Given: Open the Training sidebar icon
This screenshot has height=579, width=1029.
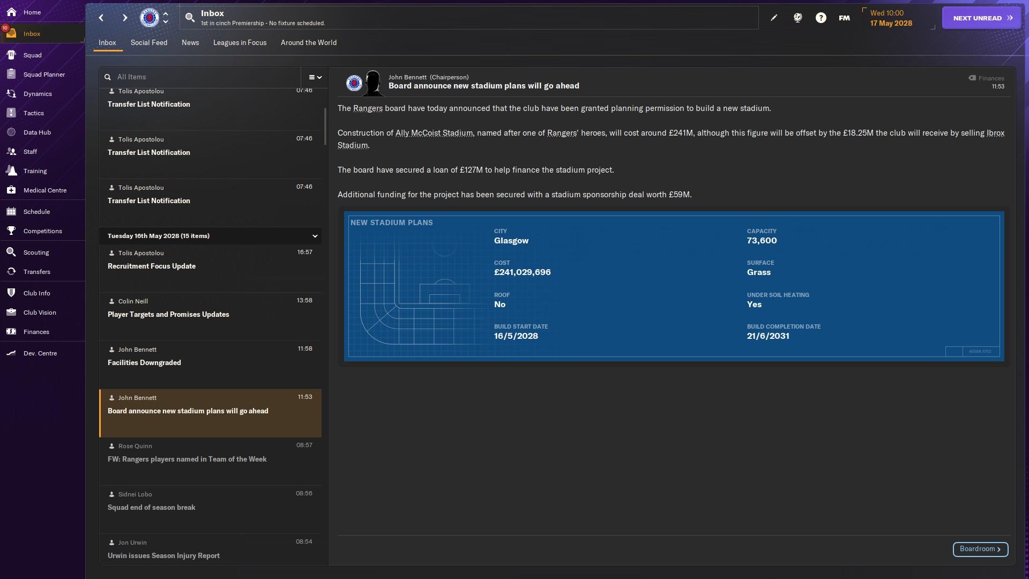Looking at the screenshot, I should pyautogui.click(x=11, y=170).
